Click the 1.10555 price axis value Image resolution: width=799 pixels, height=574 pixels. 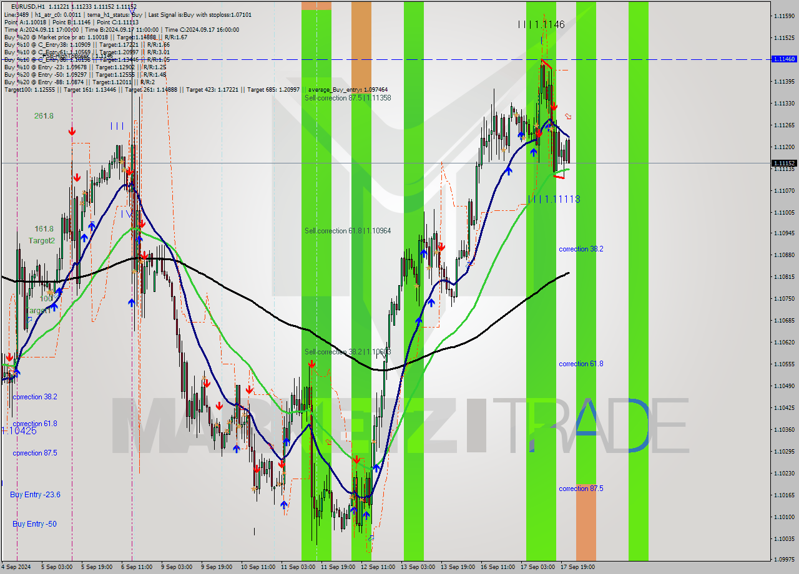tap(784, 364)
